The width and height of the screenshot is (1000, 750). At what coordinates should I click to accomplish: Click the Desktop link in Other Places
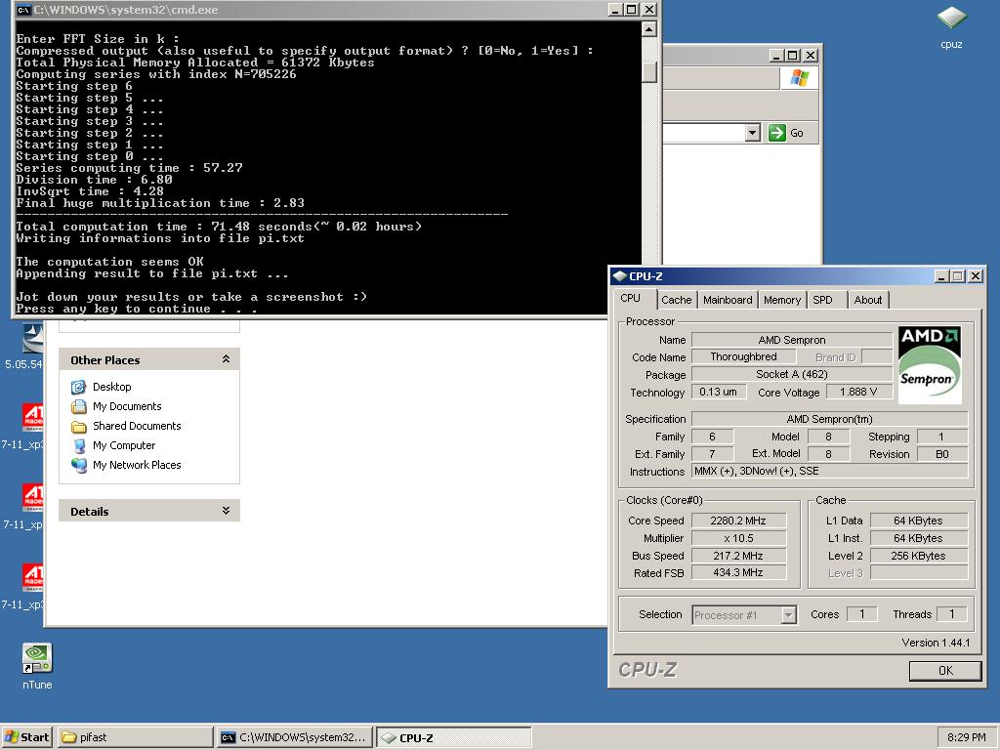tap(111, 387)
